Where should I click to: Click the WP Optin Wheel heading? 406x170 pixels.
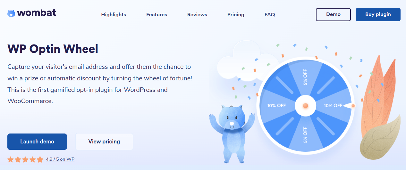click(x=53, y=49)
